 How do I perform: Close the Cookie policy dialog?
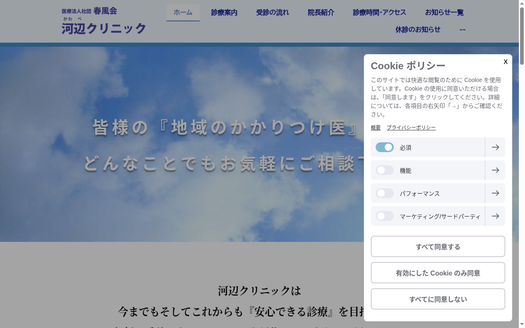(x=505, y=61)
